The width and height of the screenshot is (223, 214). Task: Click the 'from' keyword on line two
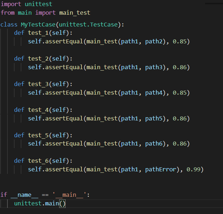(8, 13)
